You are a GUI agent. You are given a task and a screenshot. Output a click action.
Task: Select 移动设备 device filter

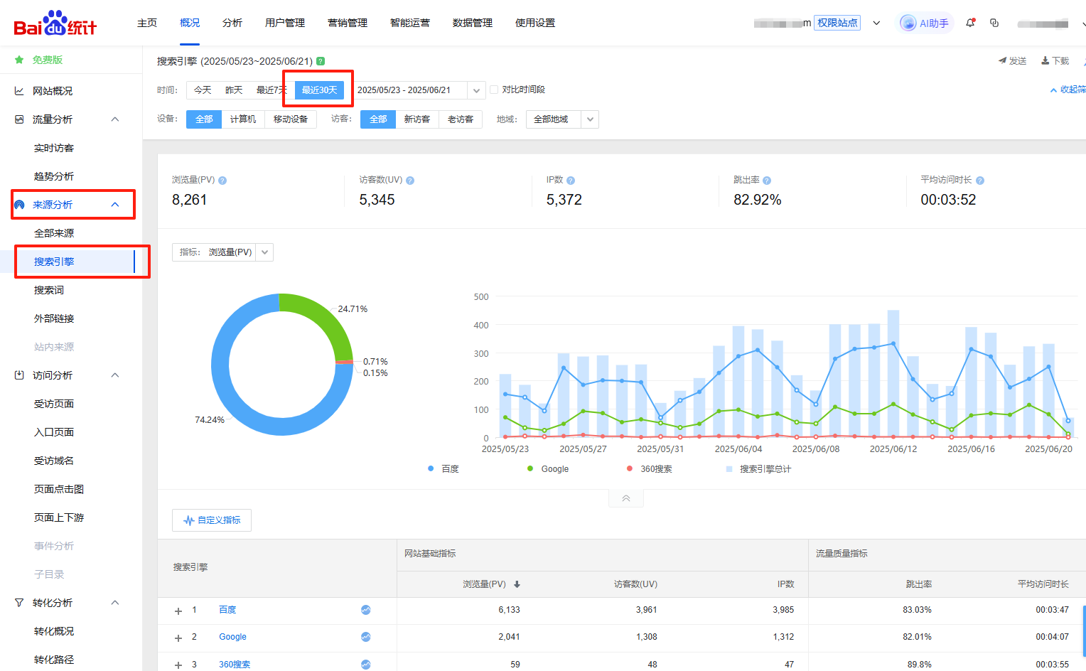pos(291,119)
